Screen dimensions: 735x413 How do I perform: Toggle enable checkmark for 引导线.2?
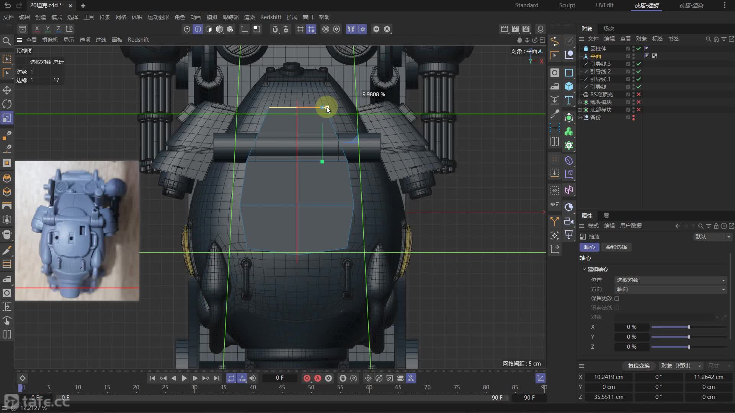(x=639, y=72)
